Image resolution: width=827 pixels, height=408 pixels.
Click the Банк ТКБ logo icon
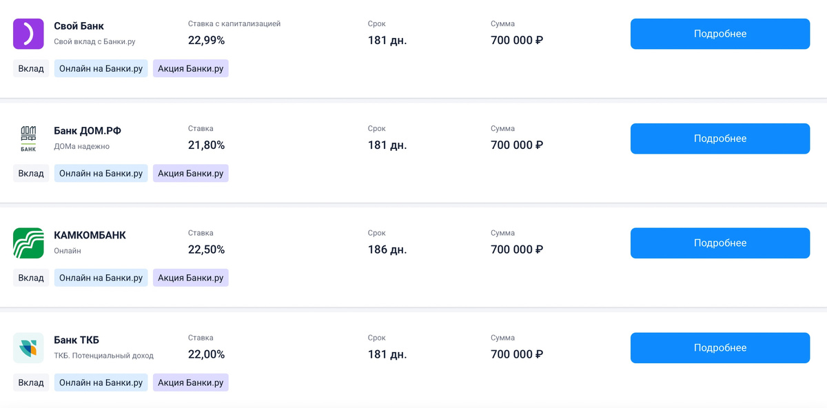(28, 347)
